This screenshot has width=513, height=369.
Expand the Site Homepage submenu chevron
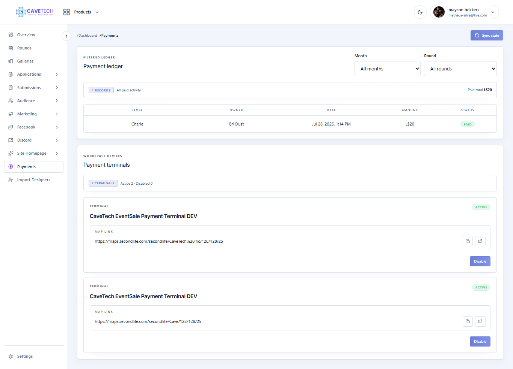click(x=57, y=153)
